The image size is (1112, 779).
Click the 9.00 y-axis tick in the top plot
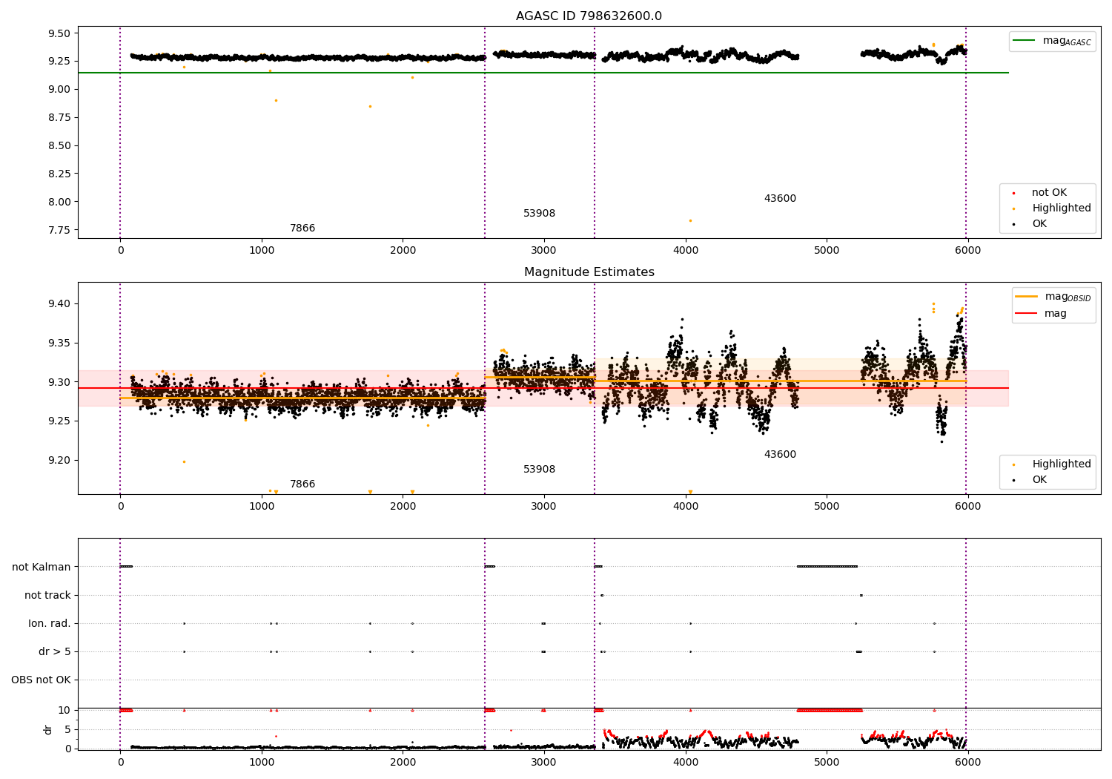[59, 90]
